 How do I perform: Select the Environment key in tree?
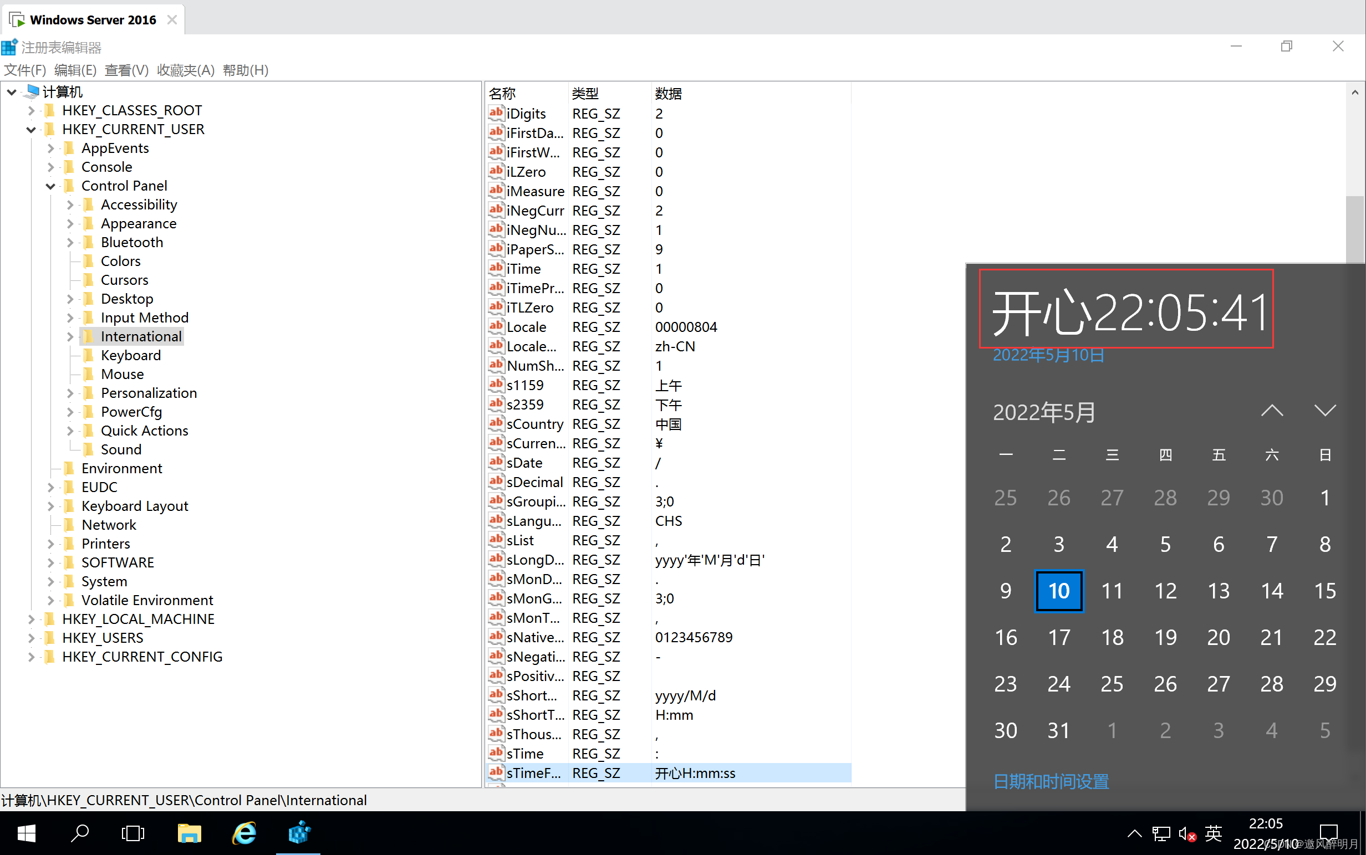[121, 469]
